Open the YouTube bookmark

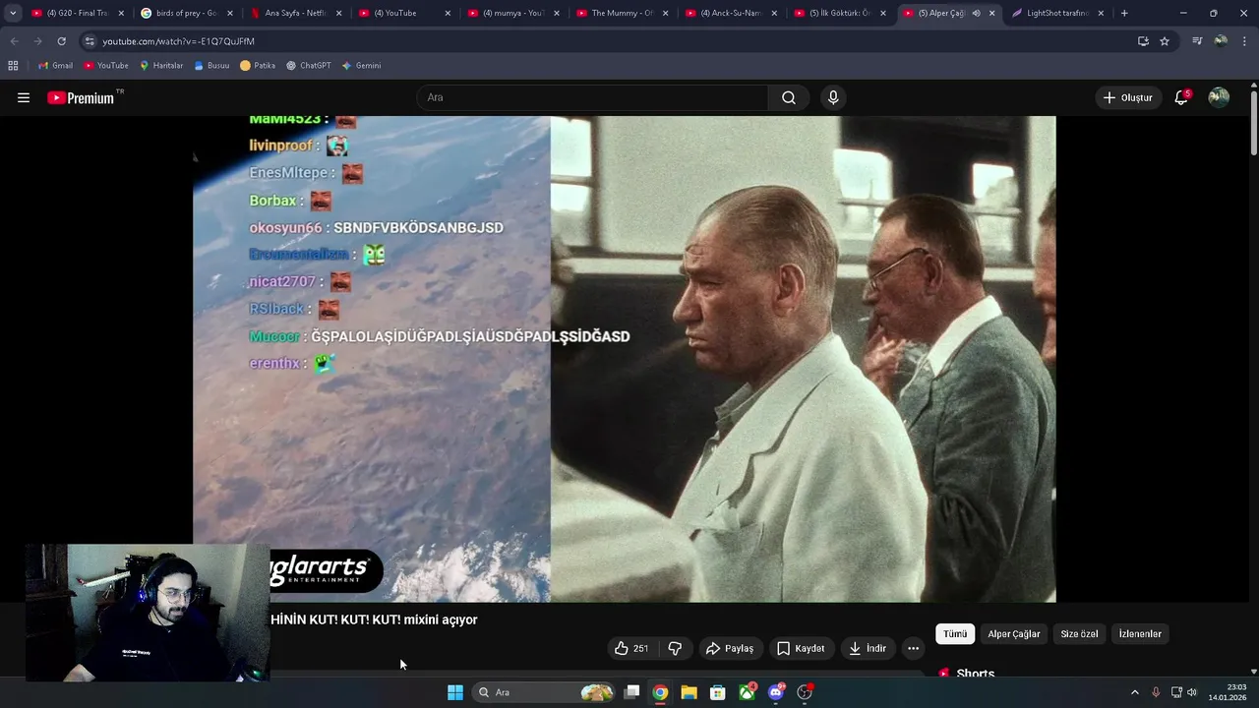[x=106, y=66]
